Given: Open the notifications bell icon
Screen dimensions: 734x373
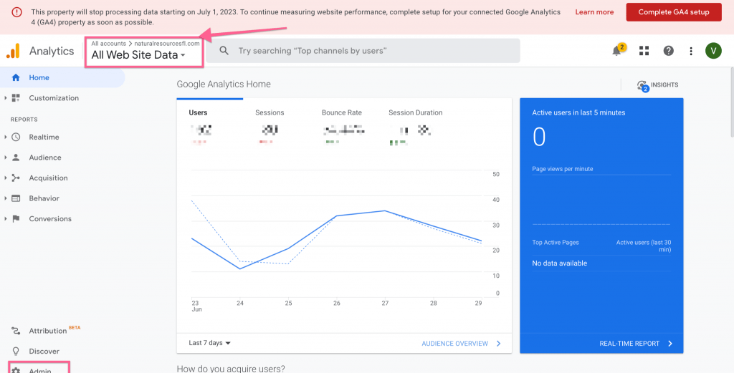Looking at the screenshot, I should pyautogui.click(x=617, y=51).
